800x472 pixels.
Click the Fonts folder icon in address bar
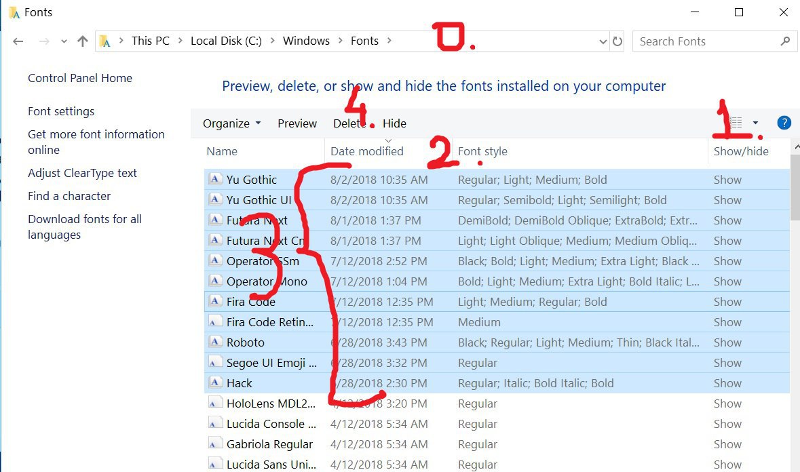(x=104, y=41)
